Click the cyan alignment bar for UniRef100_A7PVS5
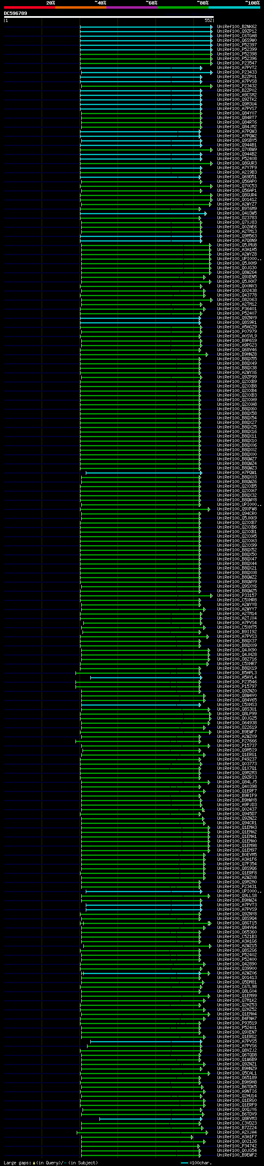The height and width of the screenshot is (1166, 264). (x=146, y=1041)
